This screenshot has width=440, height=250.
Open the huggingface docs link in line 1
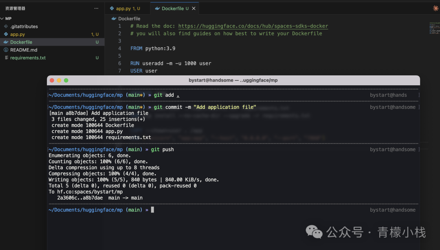pyautogui.click(x=253, y=26)
